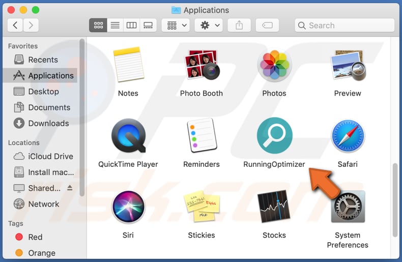Screen dimensions: 402x262
Task: Switch to gallery view mode
Action: click(148, 25)
